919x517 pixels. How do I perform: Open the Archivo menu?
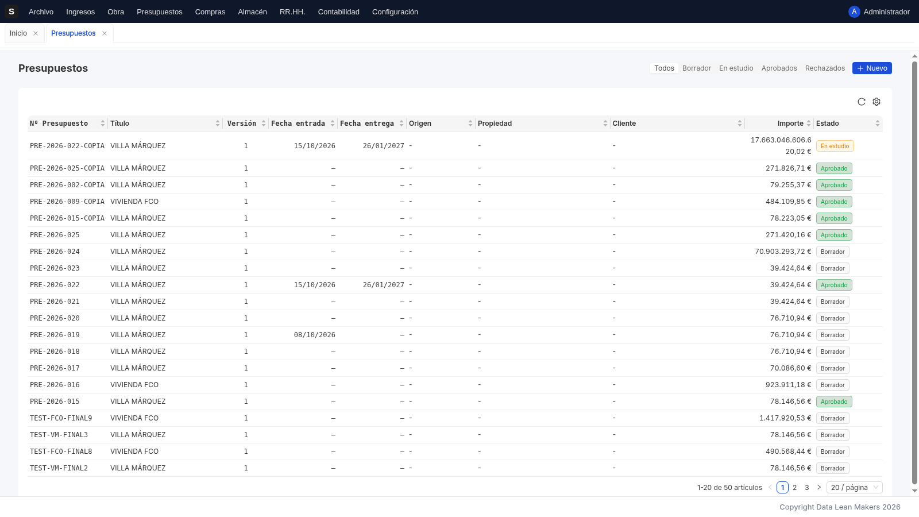click(41, 11)
